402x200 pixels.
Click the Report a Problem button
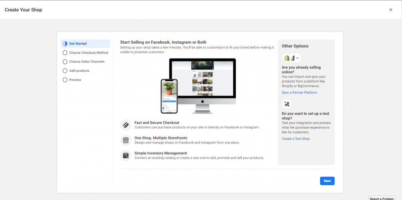point(382,198)
